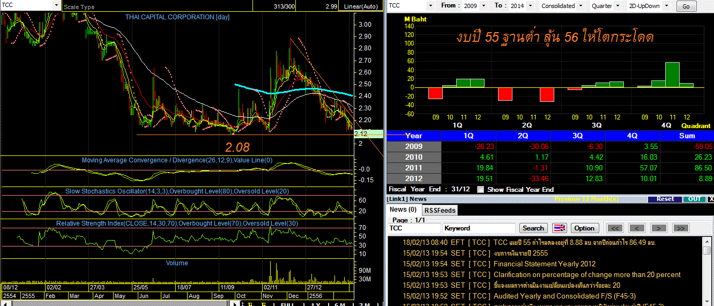714x306 pixels.
Task: Open the 2D-UpDown chart style dropdown
Action: click(667, 5)
